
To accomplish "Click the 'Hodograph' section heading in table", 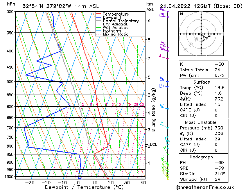I will click(x=201, y=157).
